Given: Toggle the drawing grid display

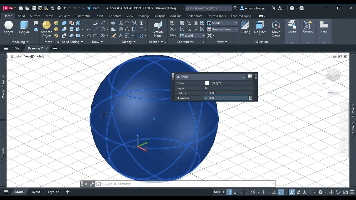Looking at the screenshot, I should [x=229, y=192].
